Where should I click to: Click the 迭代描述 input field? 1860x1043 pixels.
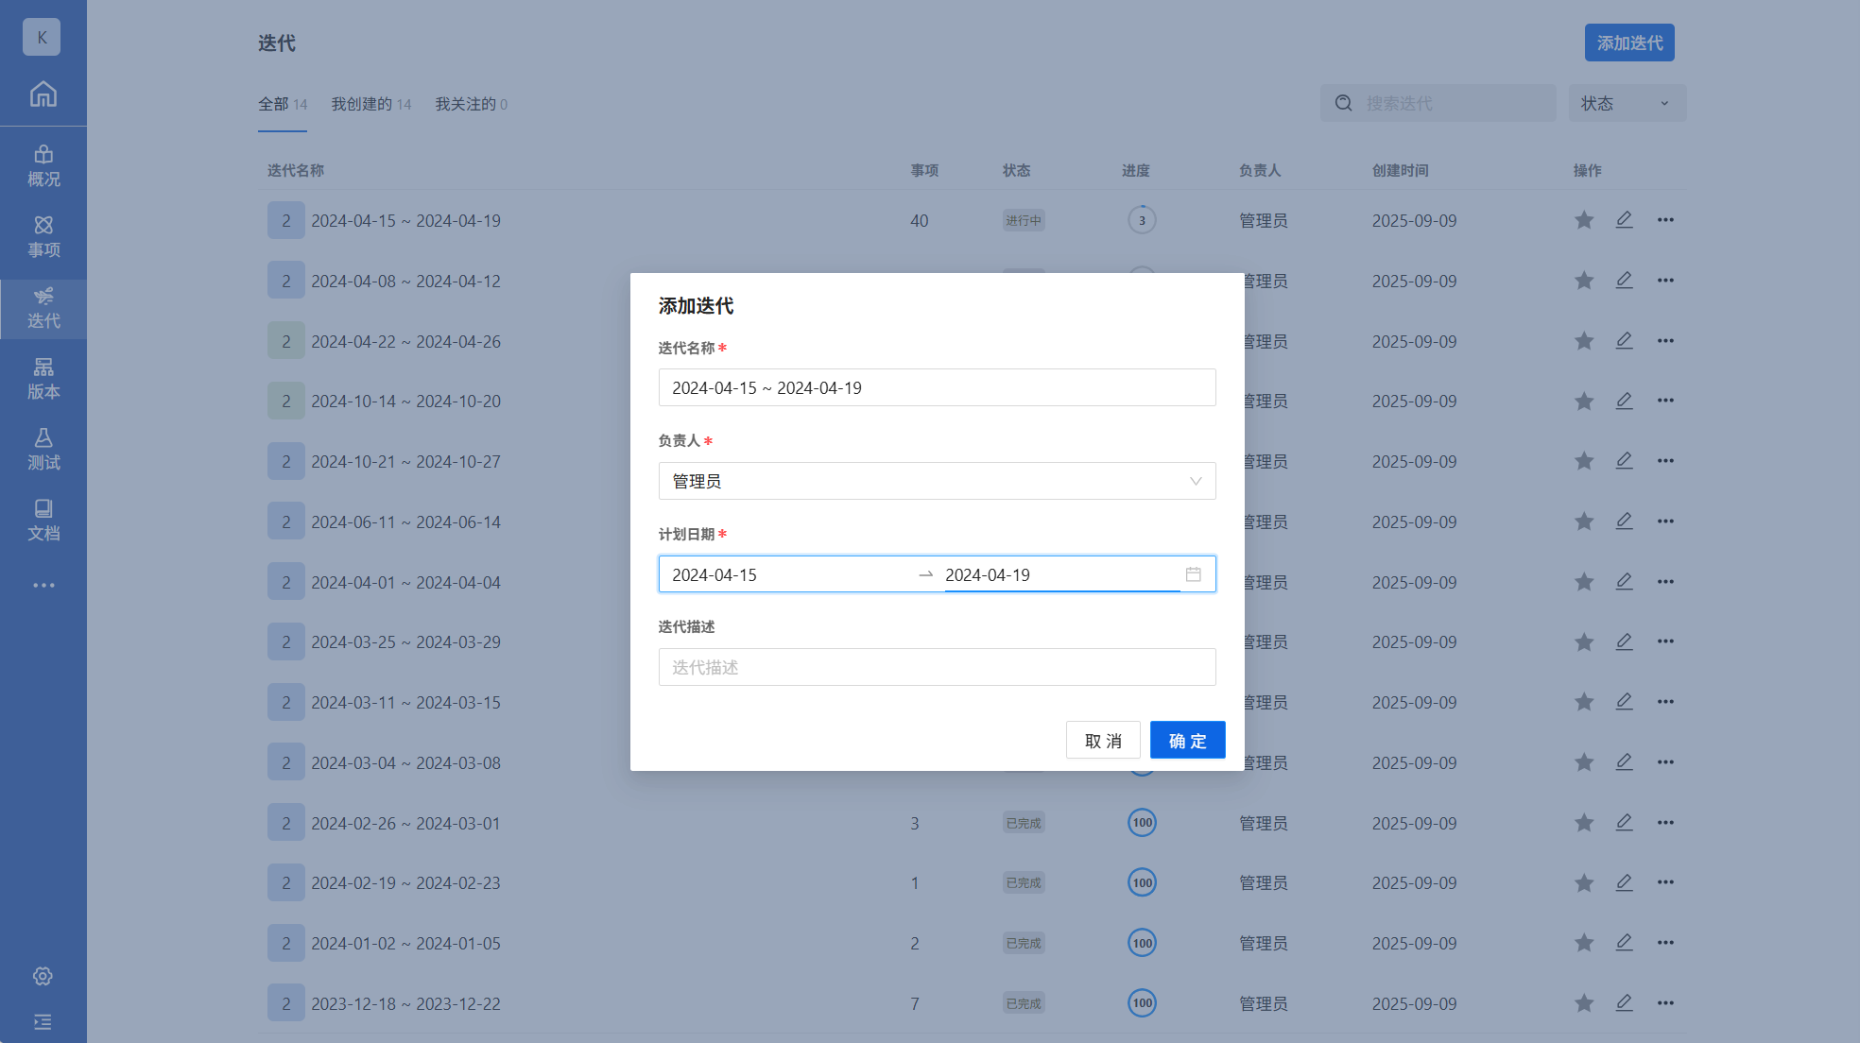(x=937, y=667)
